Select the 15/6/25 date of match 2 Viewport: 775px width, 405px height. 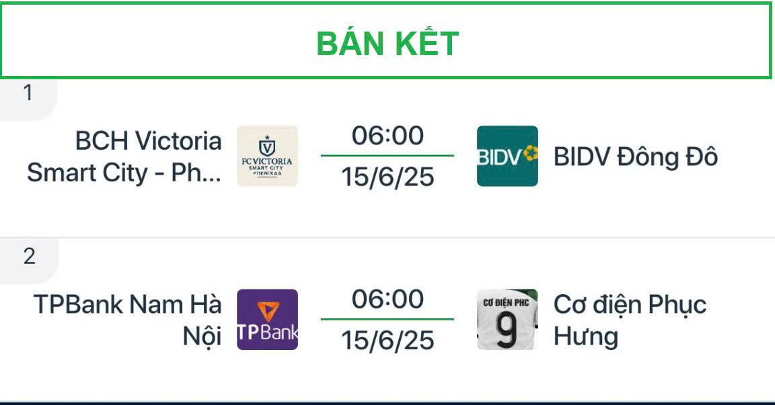(x=387, y=341)
